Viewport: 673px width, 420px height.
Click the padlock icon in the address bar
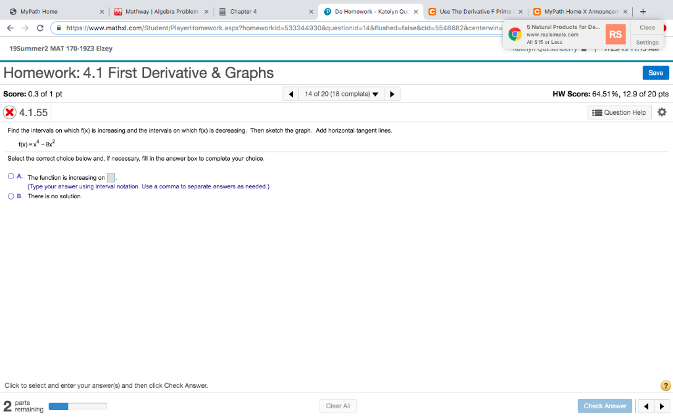pyautogui.click(x=58, y=27)
